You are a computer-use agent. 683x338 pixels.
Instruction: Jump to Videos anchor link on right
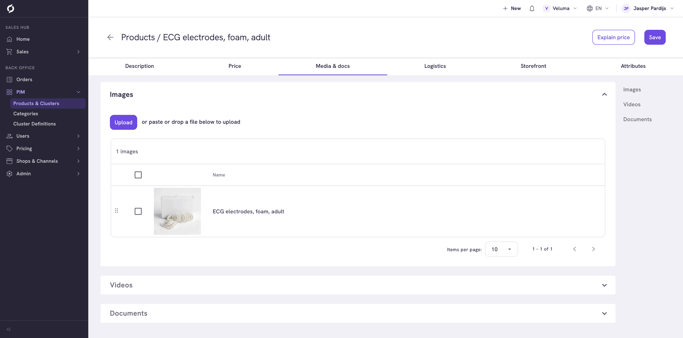coord(632,104)
